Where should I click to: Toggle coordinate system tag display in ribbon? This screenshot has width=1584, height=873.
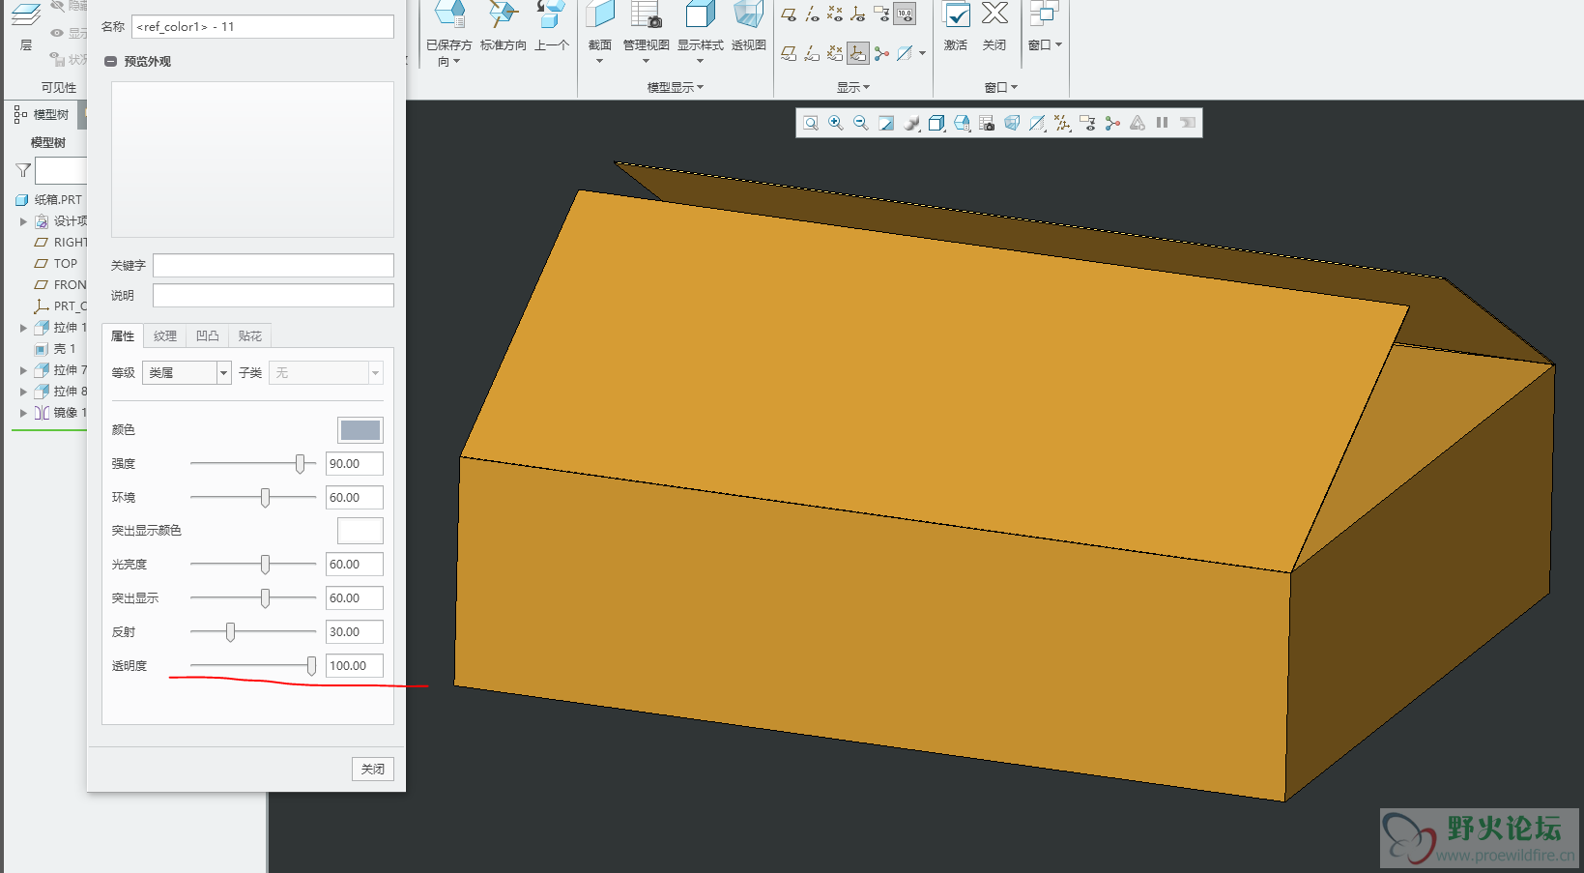[858, 53]
